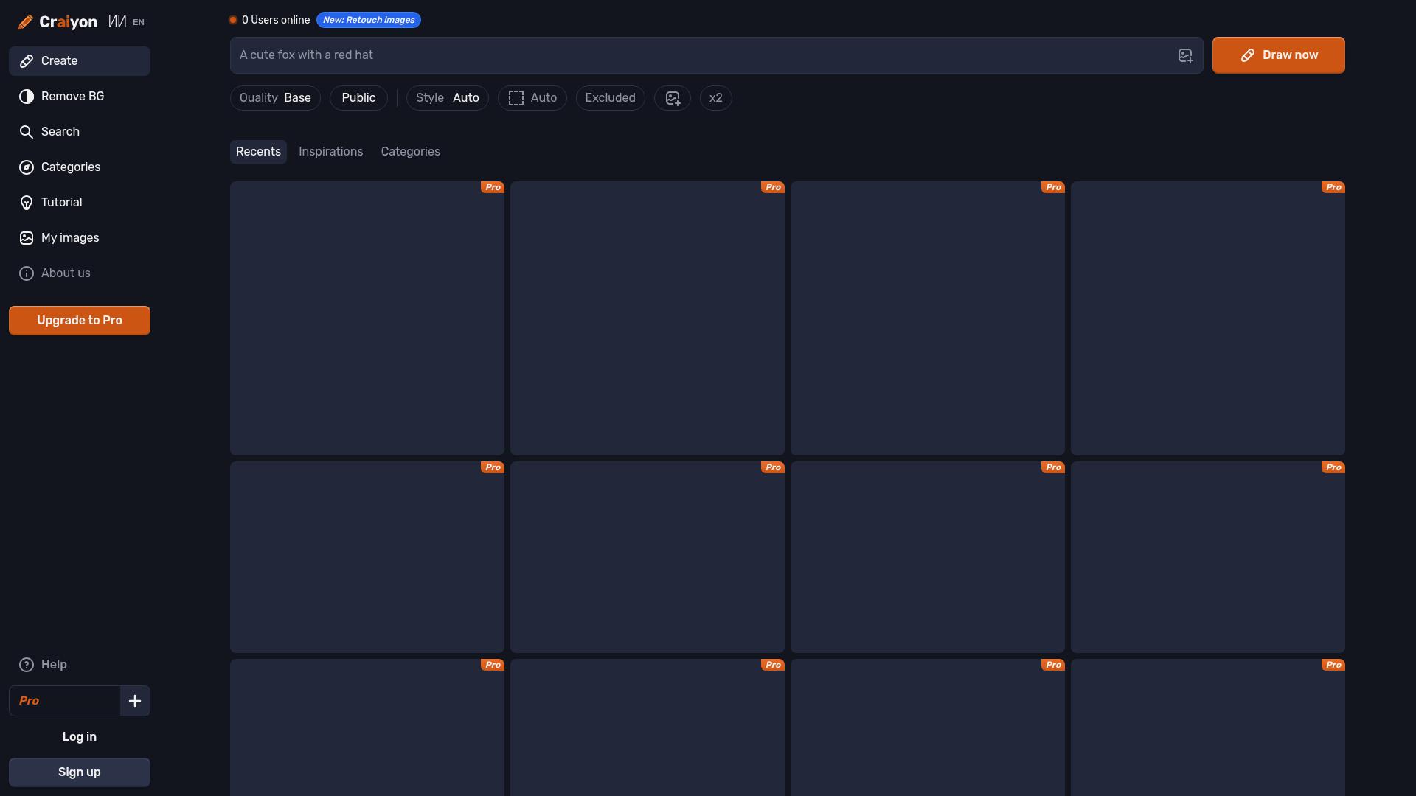Click the About us info icon
This screenshot has height=796, width=1416.
pos(27,273)
